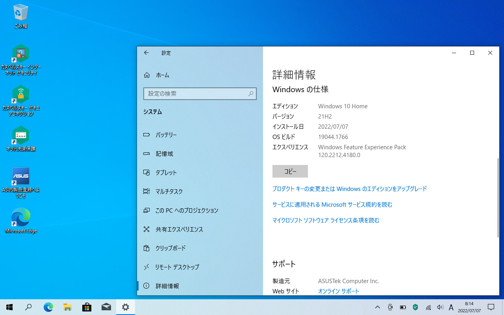Click the storage icon beside 記憶域
This screenshot has height=315, width=504.
pyautogui.click(x=146, y=154)
